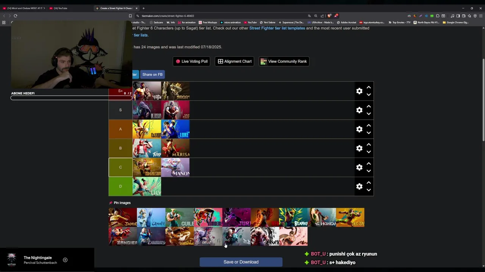Pick the Guile character image

pos(180,217)
